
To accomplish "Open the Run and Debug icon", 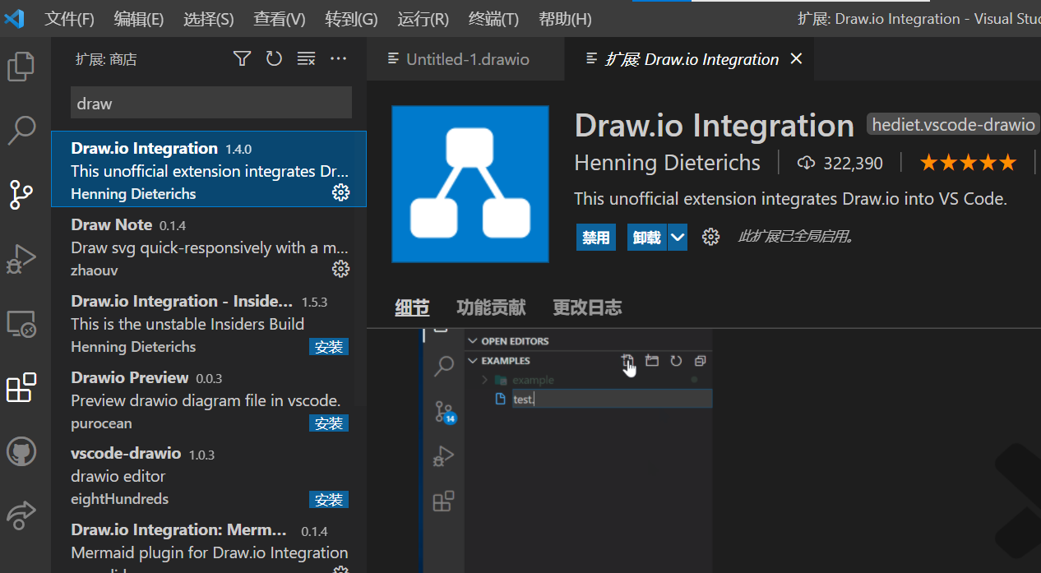I will 21,259.
